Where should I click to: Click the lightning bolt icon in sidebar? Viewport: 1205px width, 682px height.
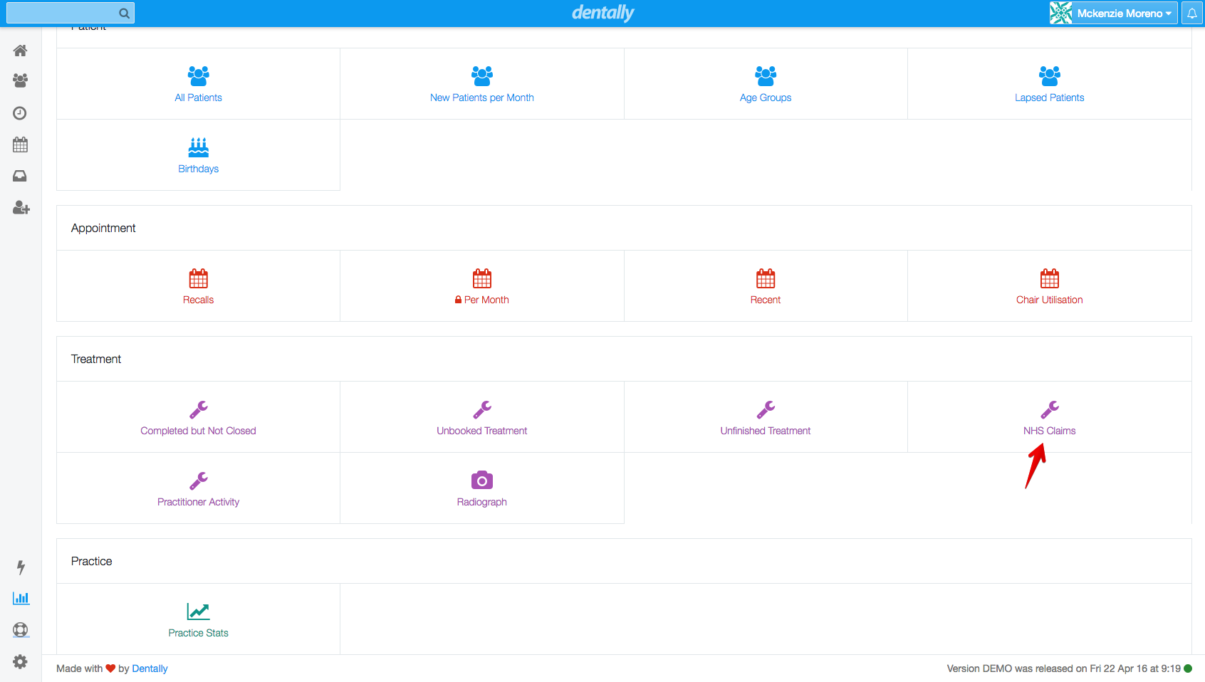pos(21,567)
